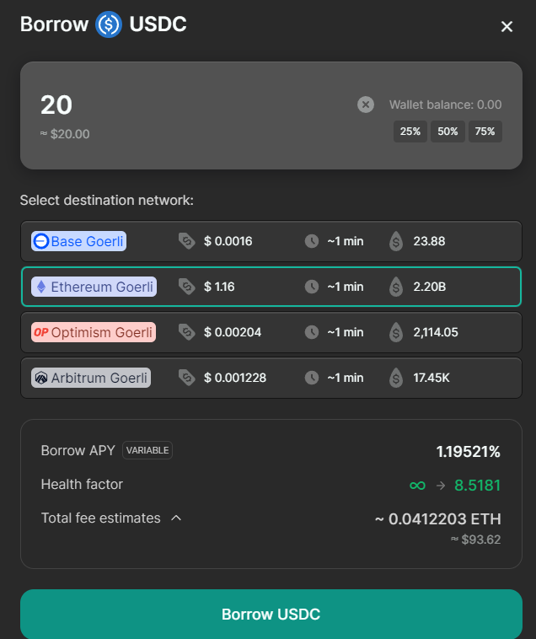This screenshot has width=536, height=639.
Task: Click clock icon in Arbitrum Goerli row
Action: (312, 378)
